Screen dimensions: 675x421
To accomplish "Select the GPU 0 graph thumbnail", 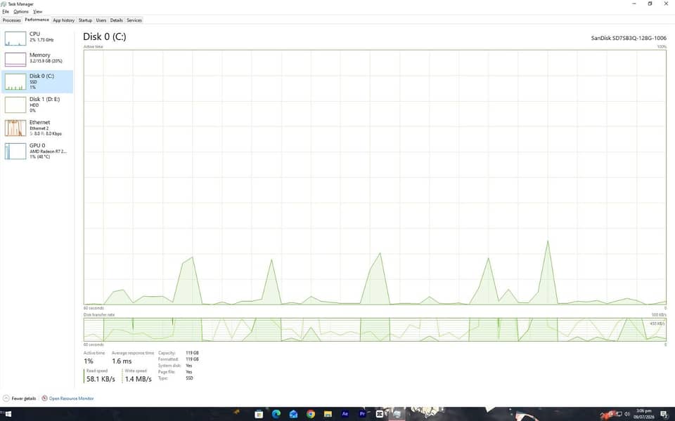I will coord(15,152).
